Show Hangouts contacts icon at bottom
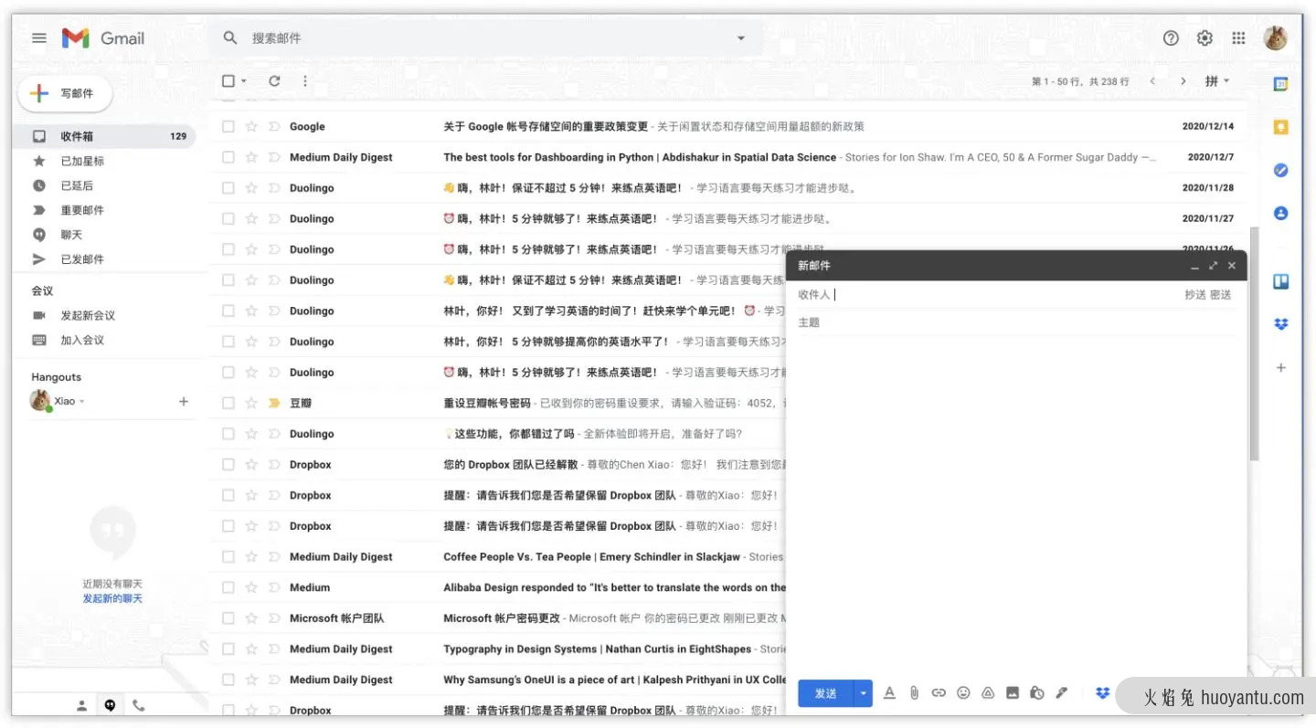1316x728 pixels. [81, 705]
